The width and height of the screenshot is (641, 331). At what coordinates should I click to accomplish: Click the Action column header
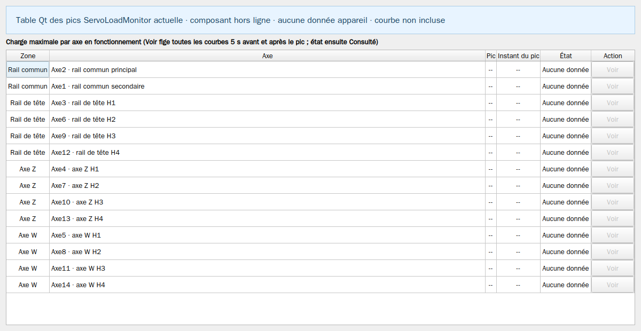click(x=613, y=56)
